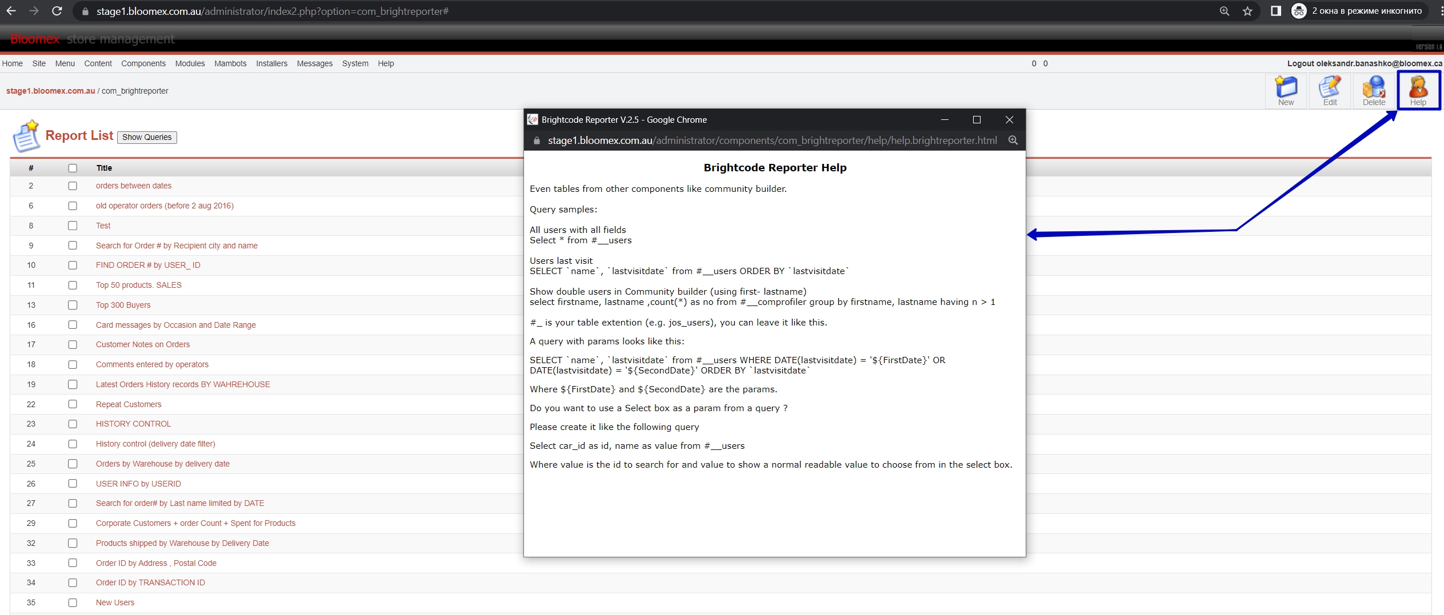Viewport: 1444px width, 615px height.
Task: Open the 'Comments entered by operators' report
Action: [152, 364]
